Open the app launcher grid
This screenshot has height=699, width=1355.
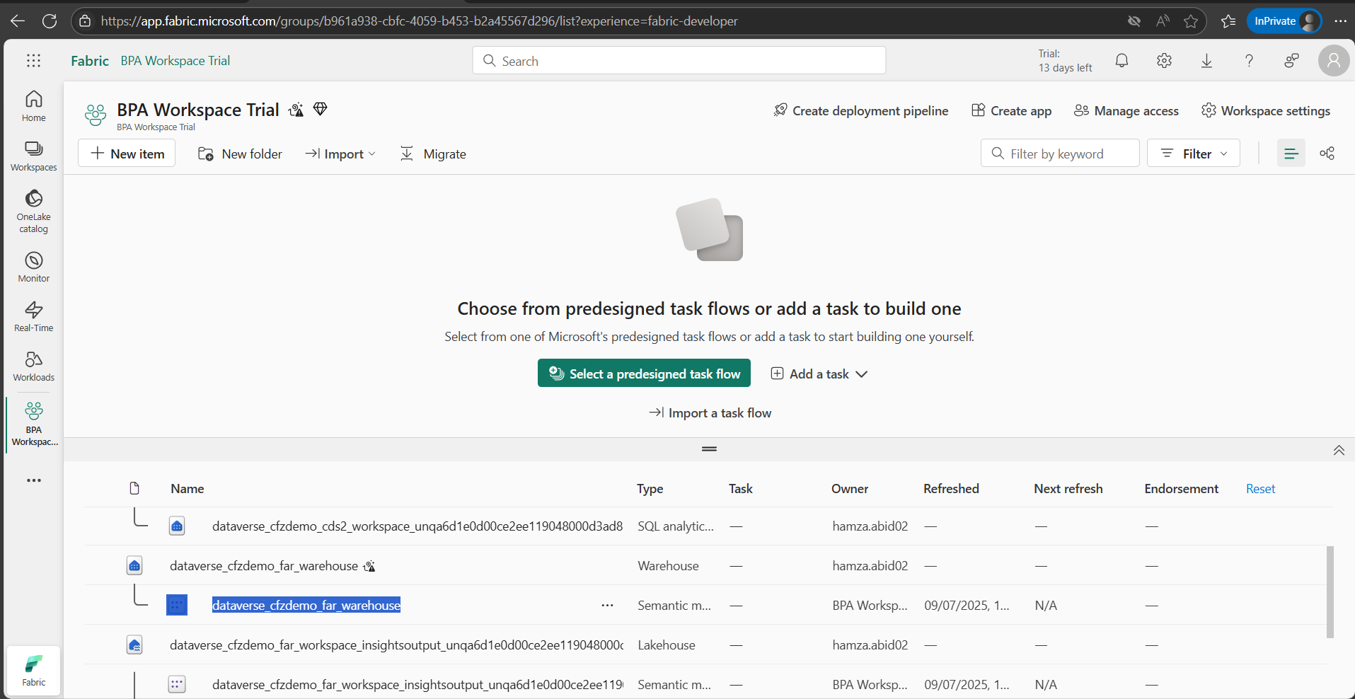(33, 61)
